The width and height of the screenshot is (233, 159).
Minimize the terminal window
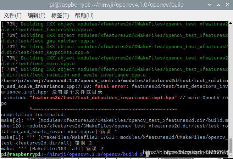[x=209, y=5]
